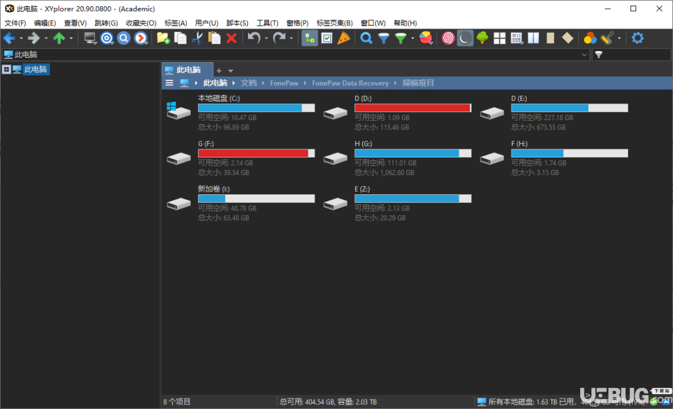Click the orange-arrow recent locations icon

[140, 38]
